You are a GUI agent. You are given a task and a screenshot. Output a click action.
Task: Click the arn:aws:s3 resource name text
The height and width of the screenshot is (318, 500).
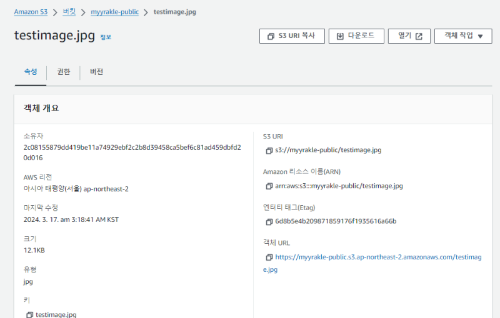(x=339, y=186)
